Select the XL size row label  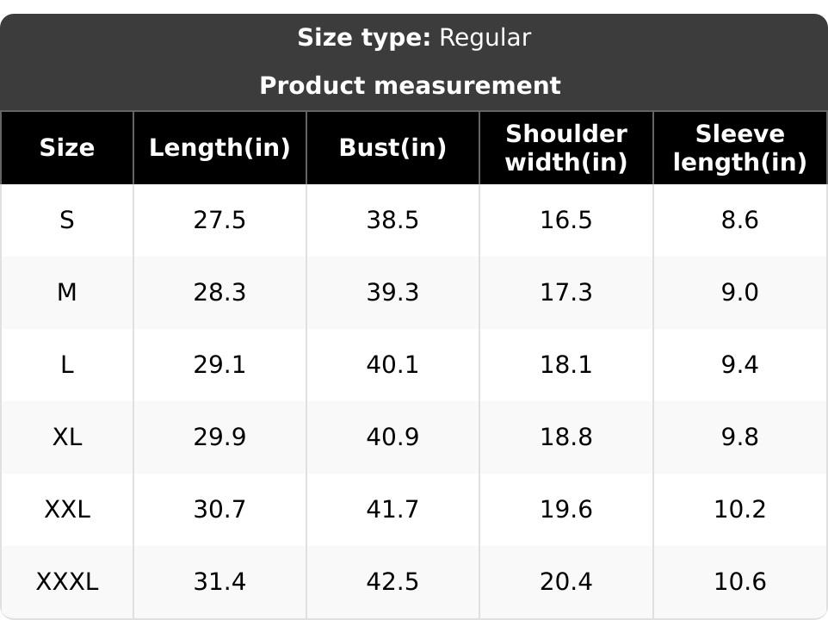click(67, 437)
